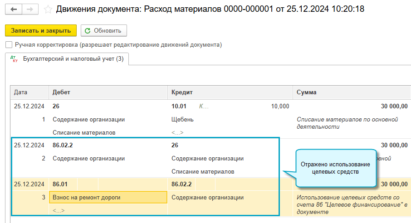
Task: Open the Бухгалтерский и налоговый учет tab
Action: (x=73, y=59)
